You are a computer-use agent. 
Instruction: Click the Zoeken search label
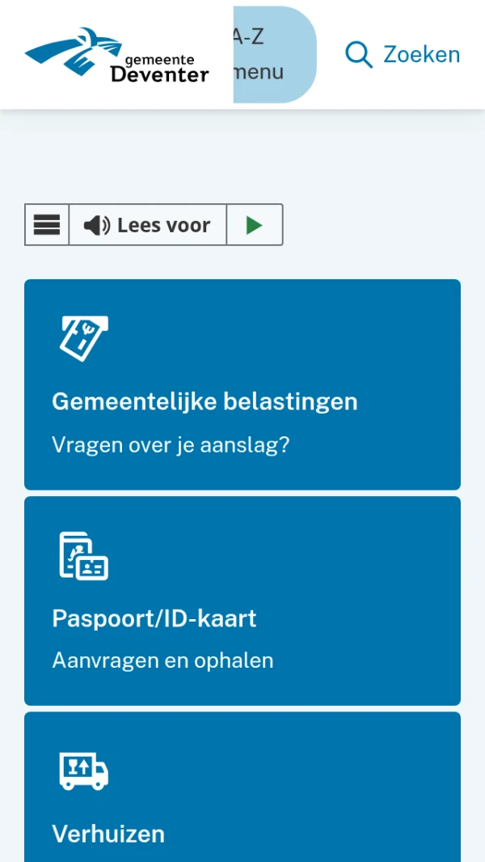click(x=421, y=54)
